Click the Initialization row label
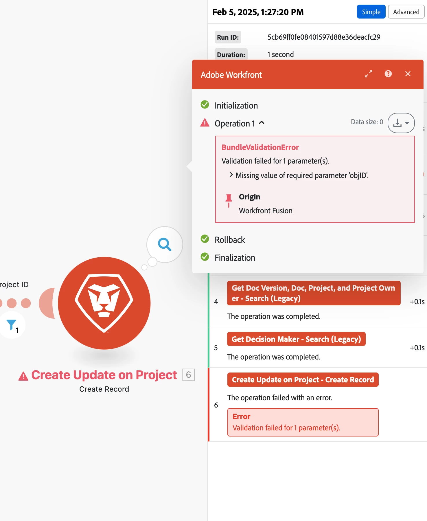 (236, 105)
